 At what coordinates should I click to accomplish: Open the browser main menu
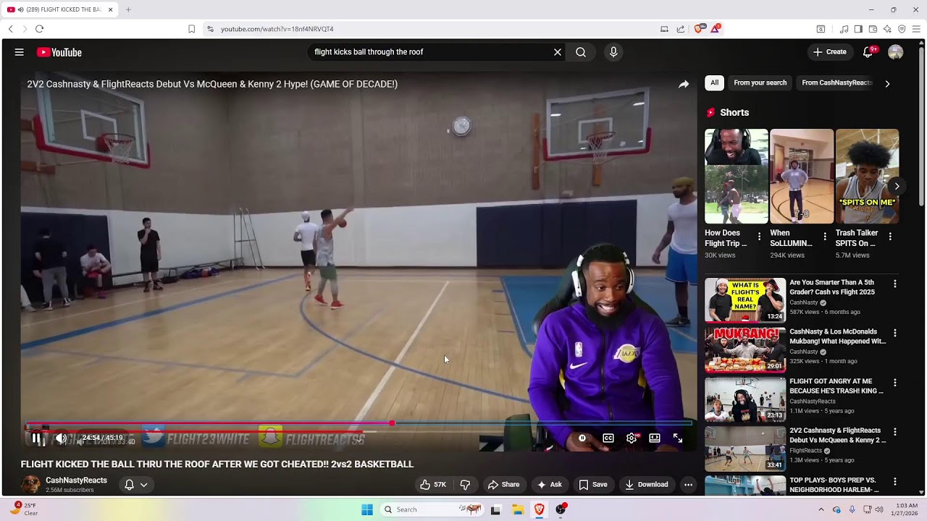point(916,29)
